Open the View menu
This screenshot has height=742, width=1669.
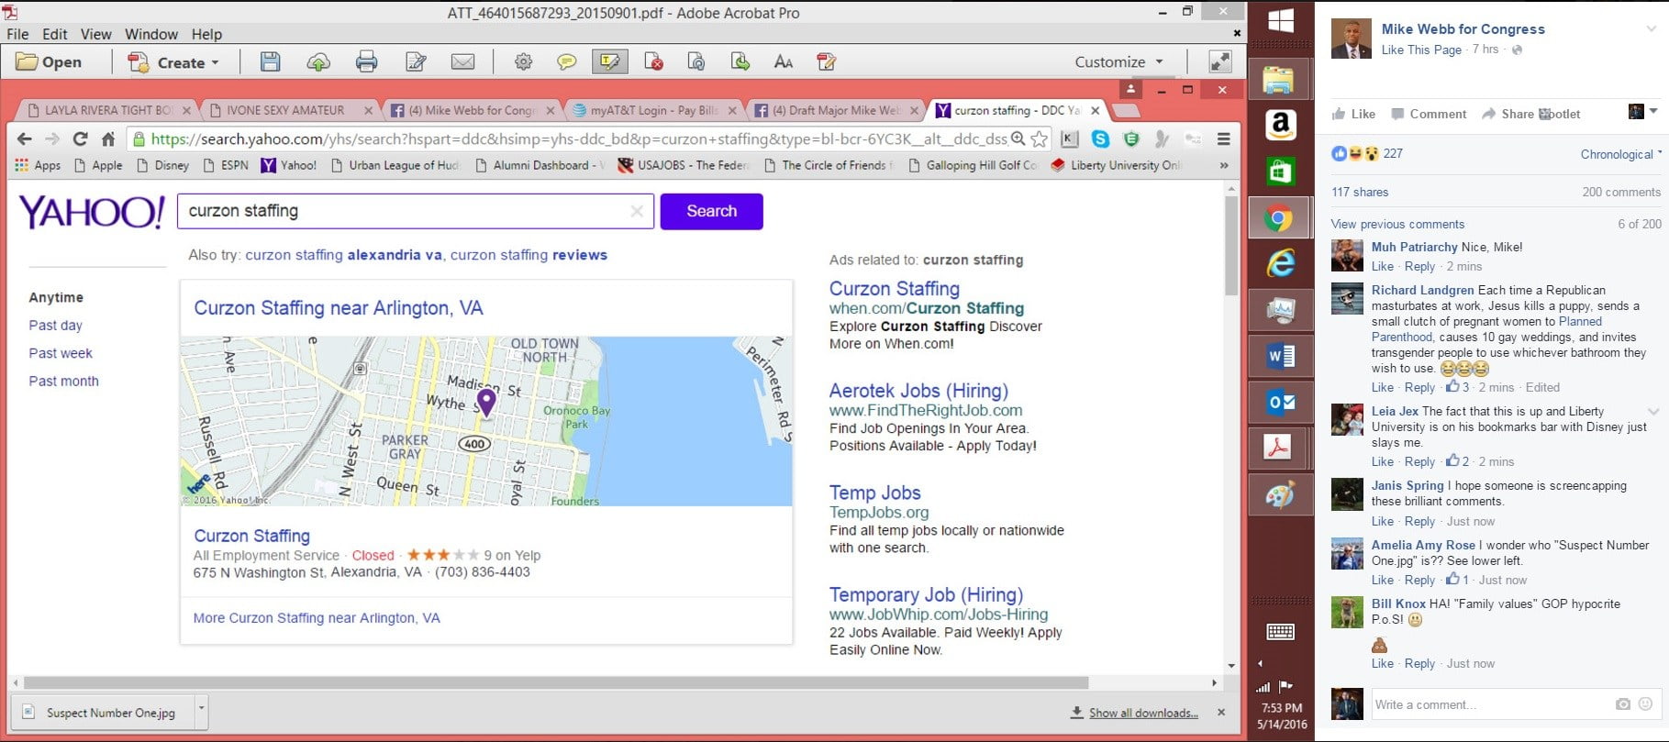point(95,34)
